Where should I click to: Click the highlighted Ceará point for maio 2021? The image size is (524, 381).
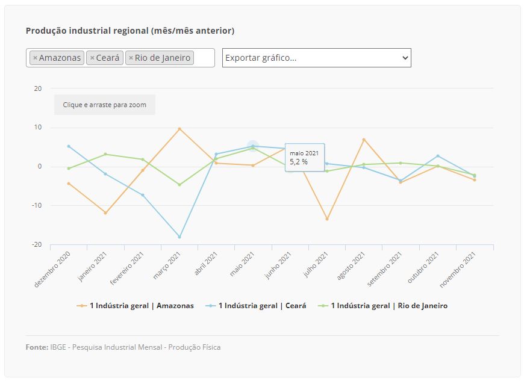click(253, 146)
